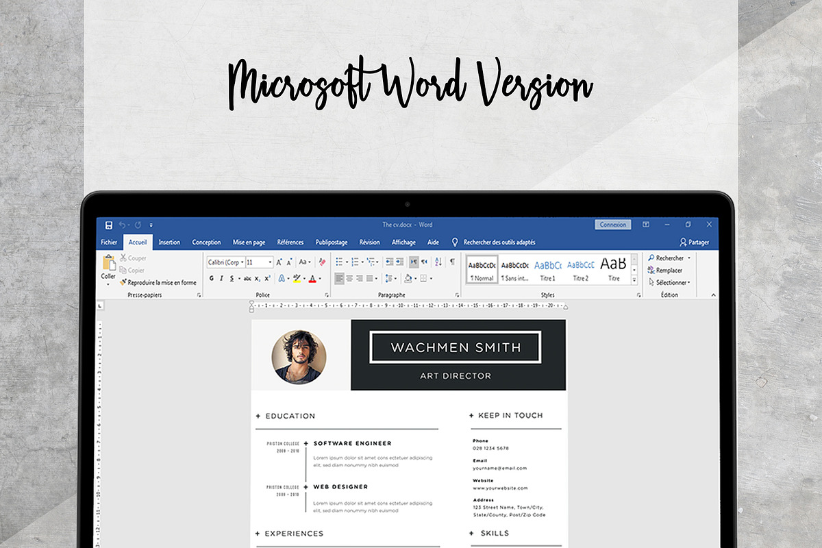Click Rechercher in the Édition group
The height and width of the screenshot is (548, 822).
click(x=669, y=258)
